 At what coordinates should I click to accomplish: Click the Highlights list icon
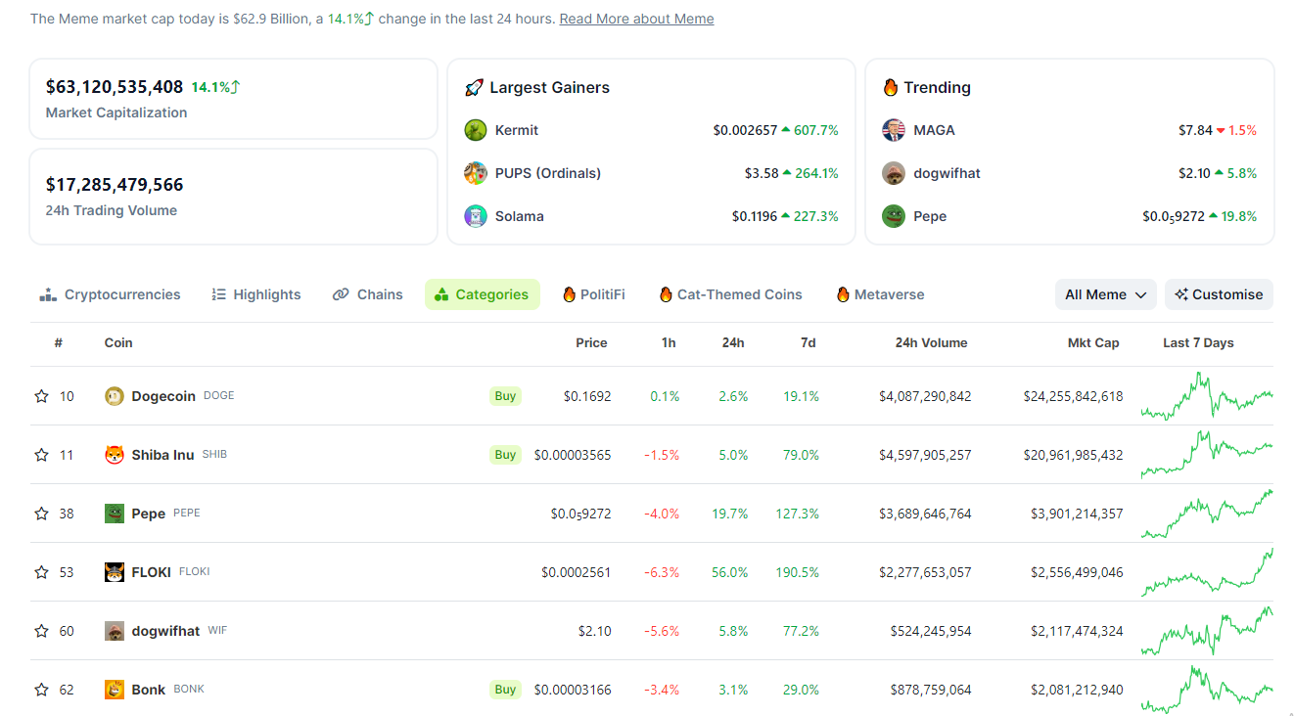[219, 294]
